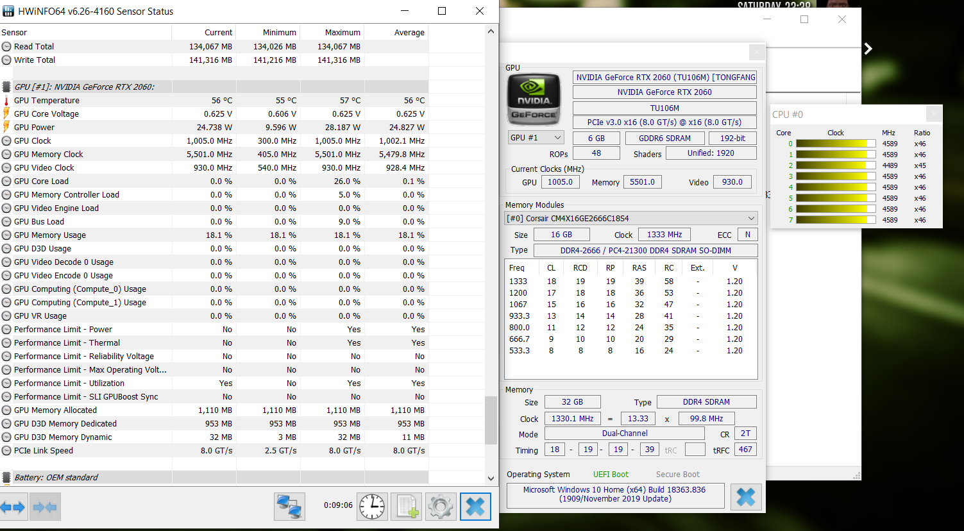Click the GPU Core Load sensor icon

6,181
